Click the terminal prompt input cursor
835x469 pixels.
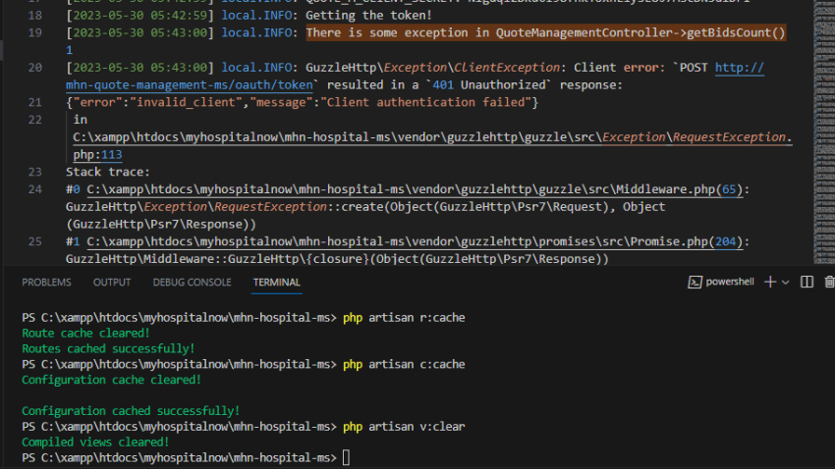[x=347, y=458]
